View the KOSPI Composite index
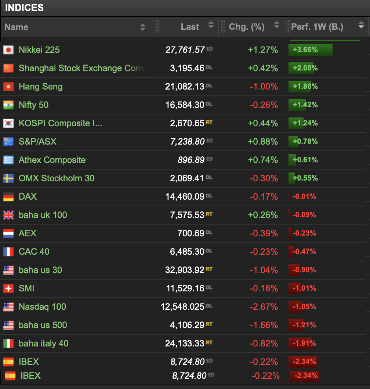This screenshot has height=389, width=370. pyautogui.click(x=61, y=123)
